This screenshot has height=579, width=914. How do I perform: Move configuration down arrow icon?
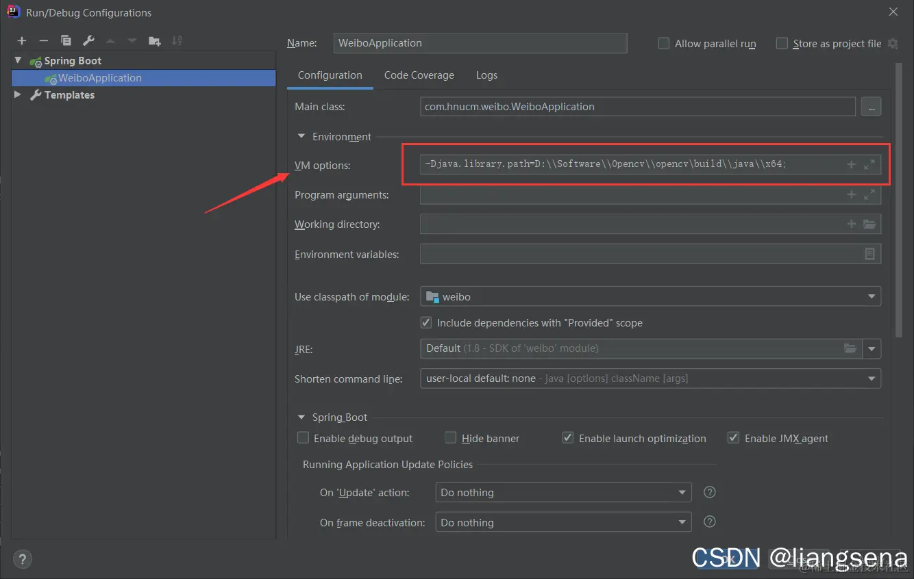(132, 41)
